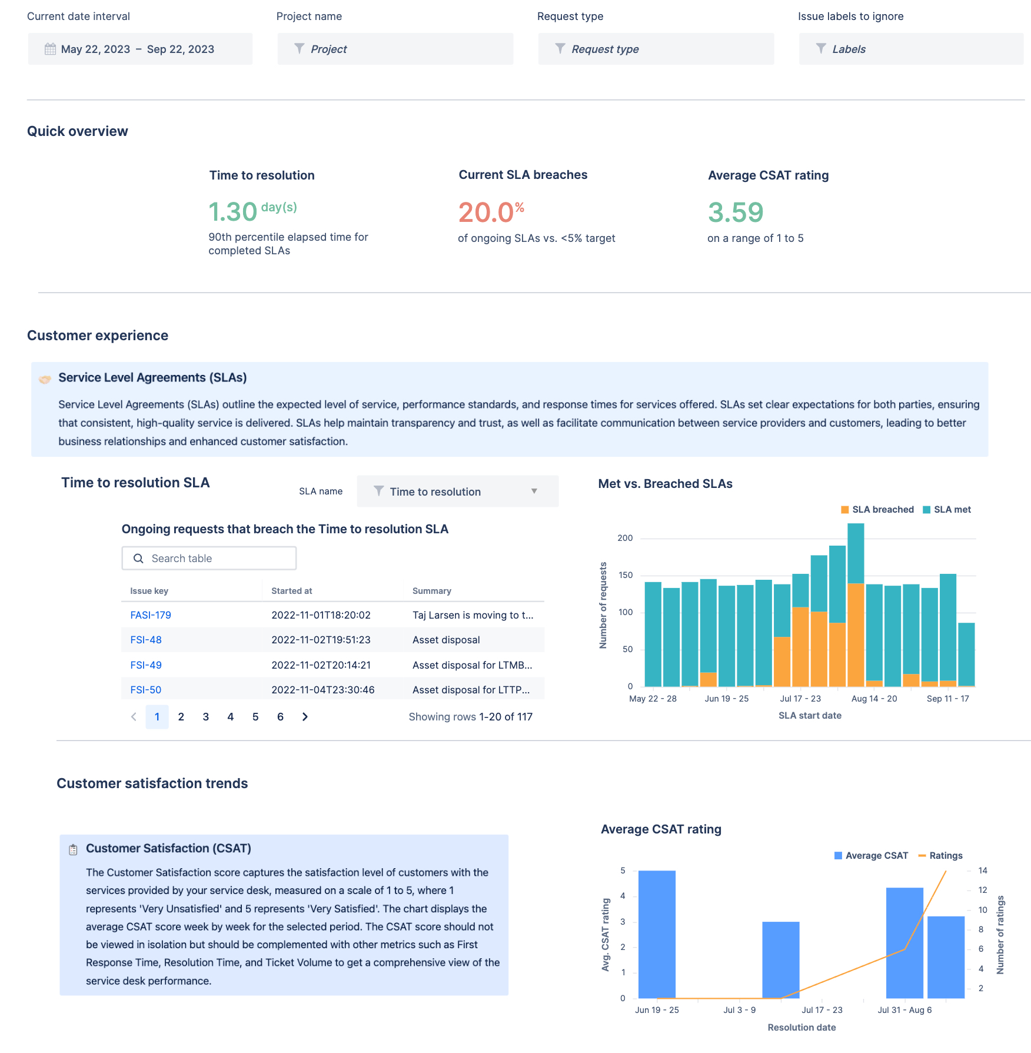Toggle the SLA breached legend entry
The image size is (1031, 1053).
tap(877, 509)
